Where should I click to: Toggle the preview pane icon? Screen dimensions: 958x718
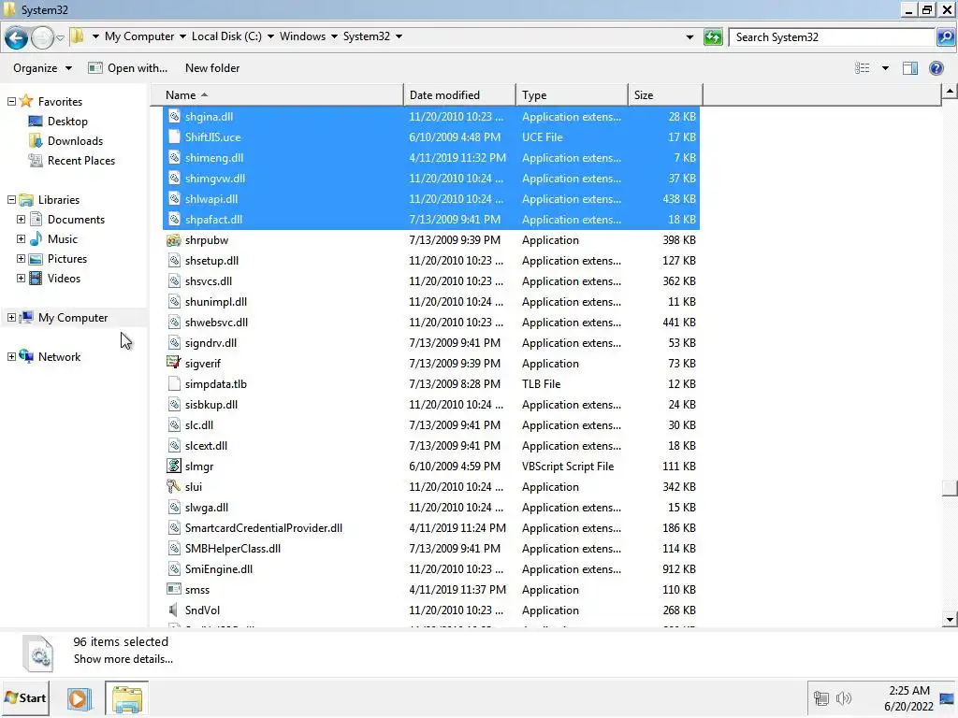(909, 68)
